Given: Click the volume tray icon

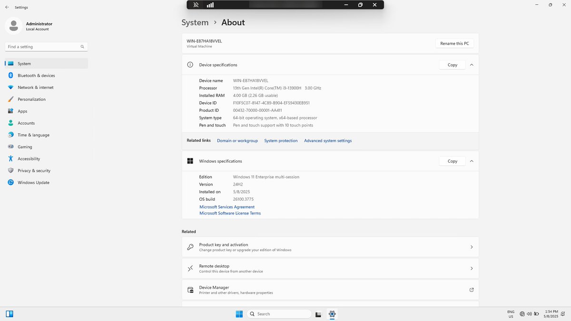Looking at the screenshot, I should click(529, 314).
